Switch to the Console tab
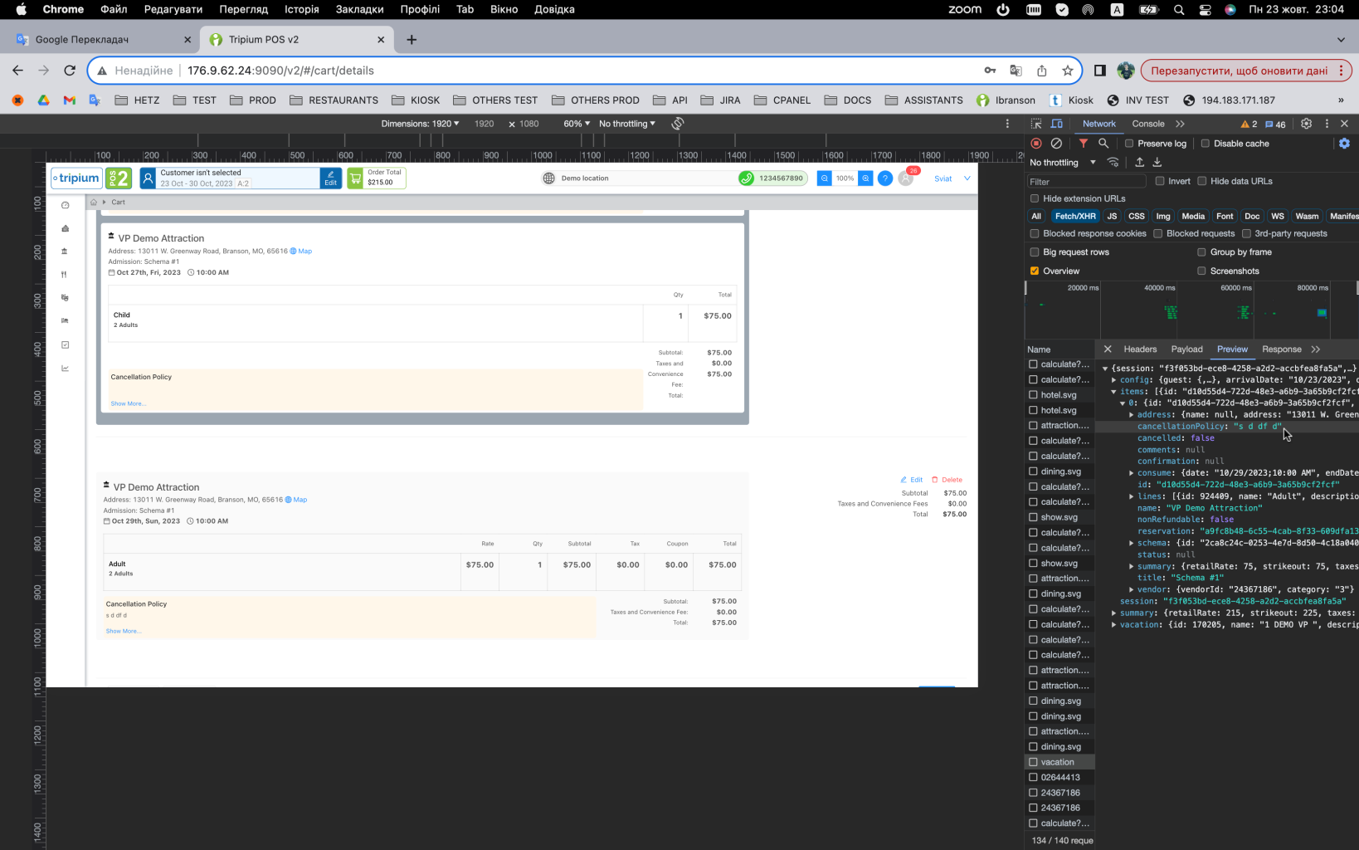The height and width of the screenshot is (850, 1359). click(x=1148, y=124)
